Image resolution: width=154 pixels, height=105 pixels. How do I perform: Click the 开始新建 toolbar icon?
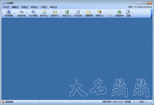(8, 12)
